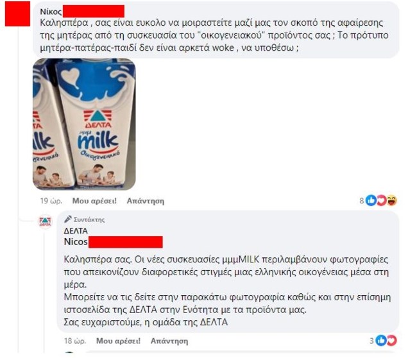The width and height of the screenshot is (417, 358).
Task: Like the ΔΕΛΤΑ reply with Μου αρέσει!
Action: [x=118, y=341]
